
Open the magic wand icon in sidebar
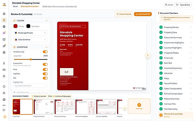pyautogui.click(x=4, y=33)
